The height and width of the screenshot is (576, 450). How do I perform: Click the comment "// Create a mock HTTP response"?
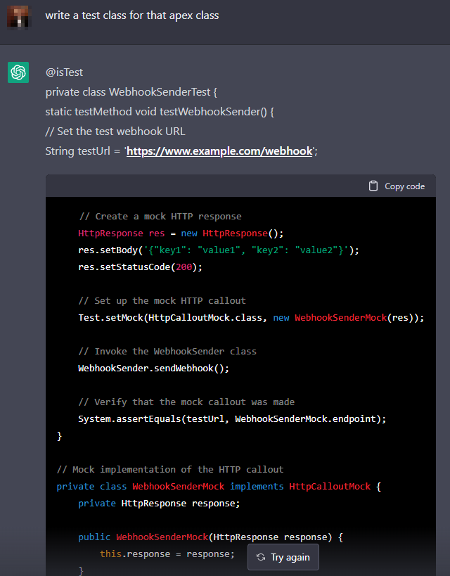pyautogui.click(x=160, y=217)
